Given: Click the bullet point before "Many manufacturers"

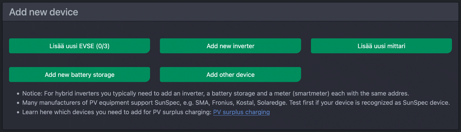Looking at the screenshot, I should click(x=18, y=103).
